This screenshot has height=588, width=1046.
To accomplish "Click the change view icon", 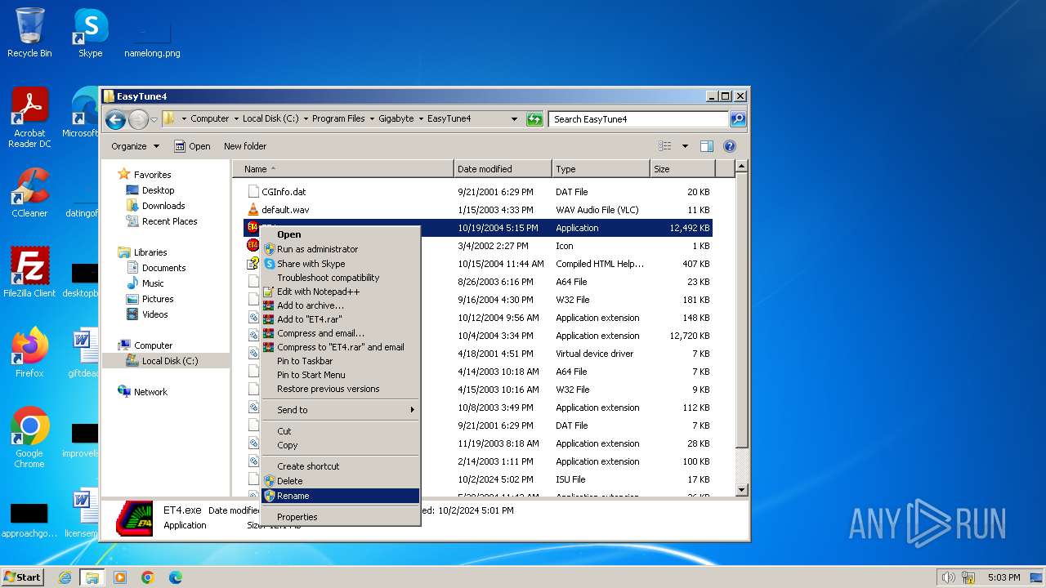I will pos(665,146).
